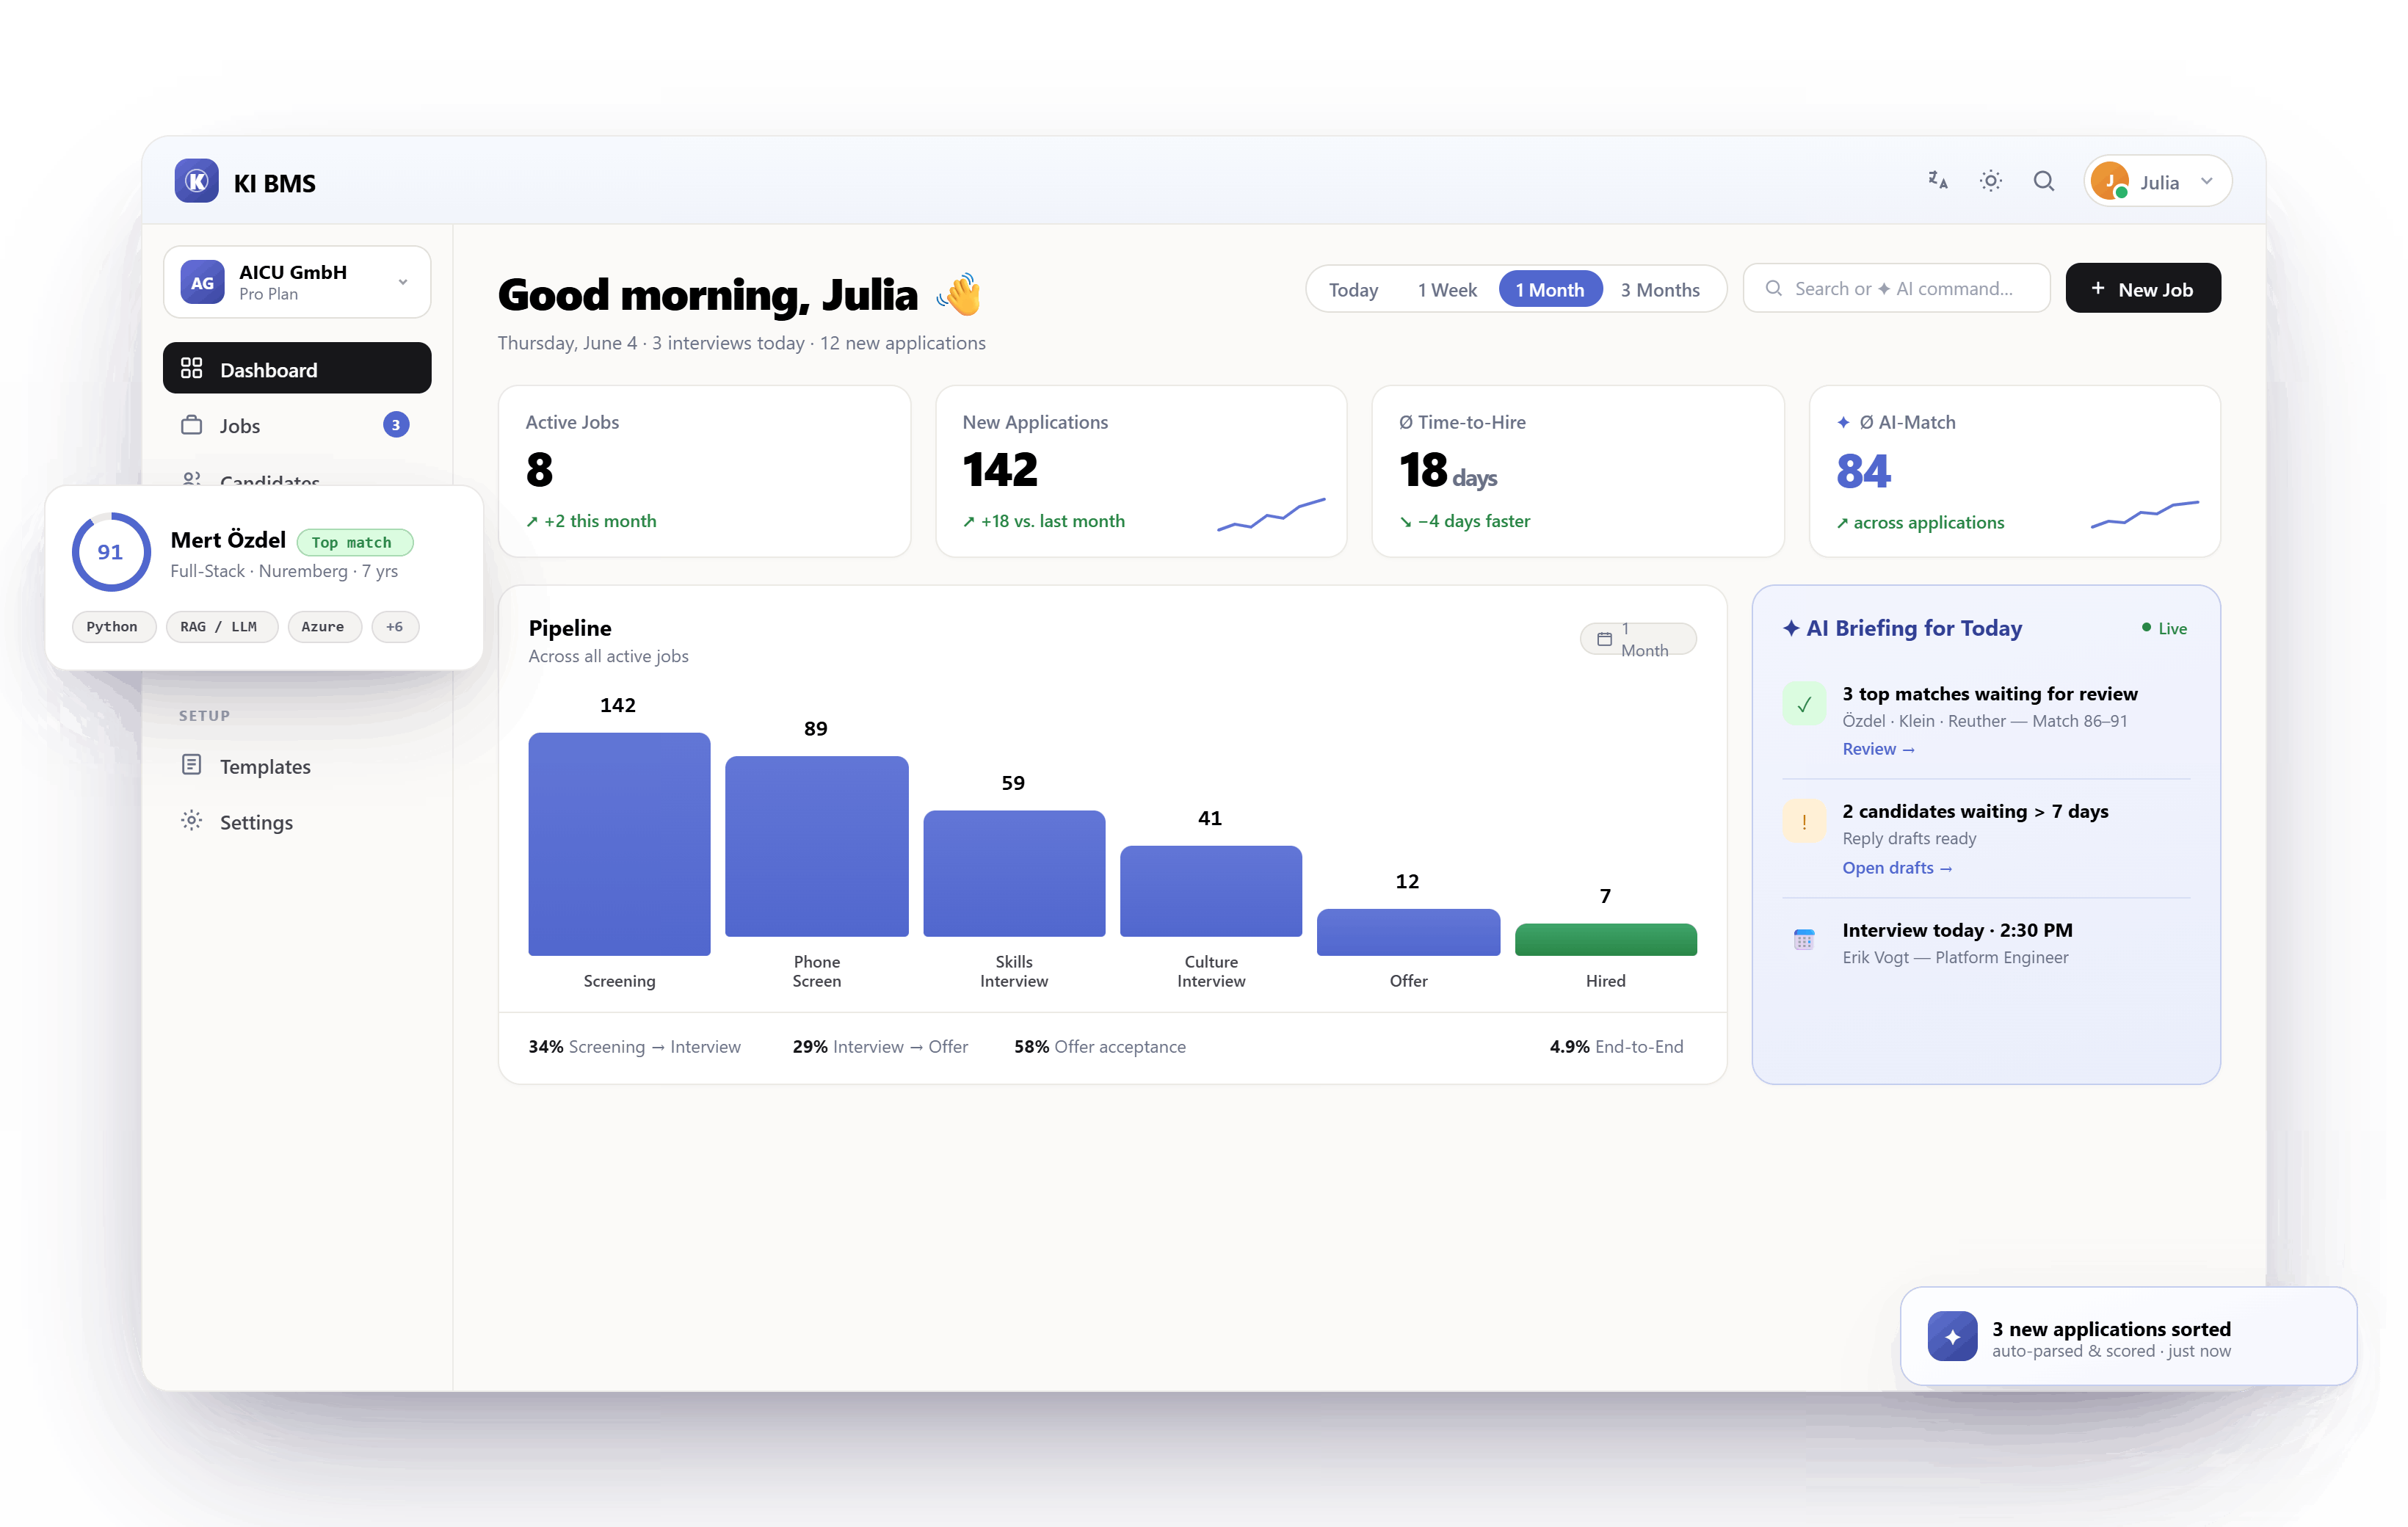Viewport: 2408px width, 1527px height.
Task: Click the Phone Screen bar
Action: [x=816, y=846]
